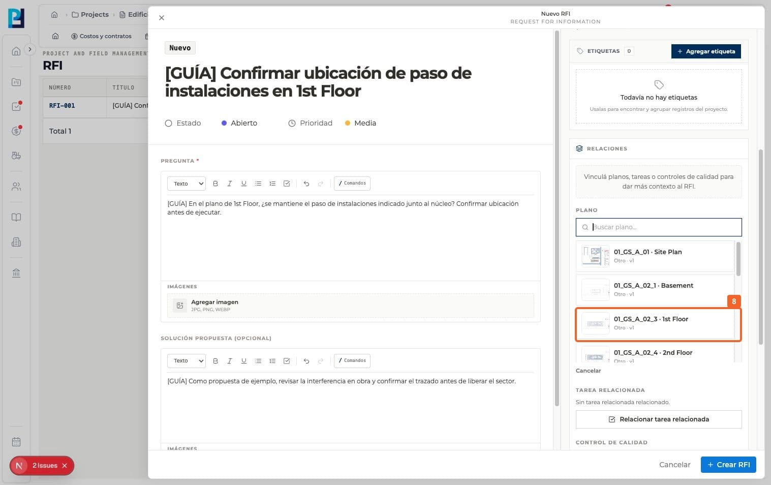The height and width of the screenshot is (485, 771).
Task: Open Comandos menu in Solución propuesta editor
Action: (352, 360)
